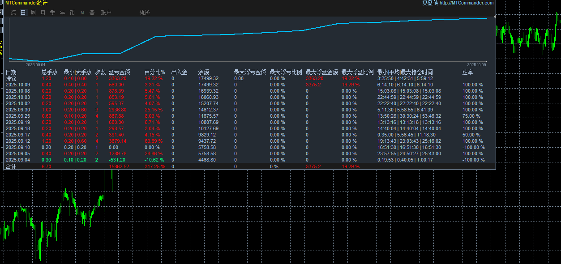
Task: Click the 复盘侠 label
Action: click(x=430, y=3)
